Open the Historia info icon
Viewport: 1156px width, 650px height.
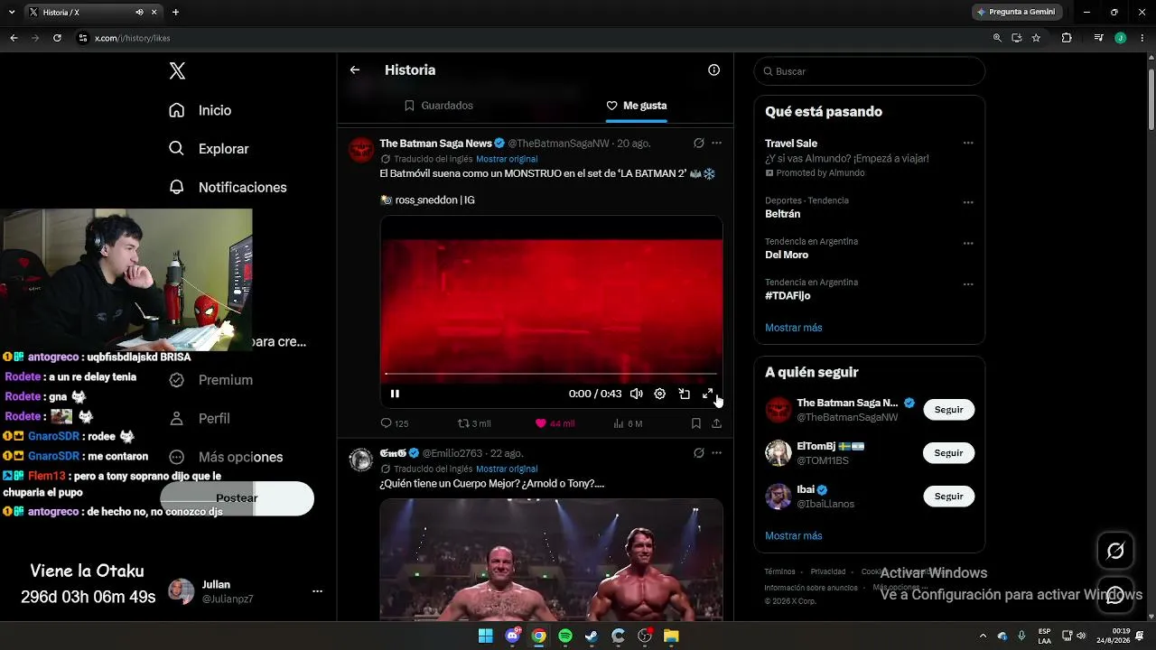[713, 70]
